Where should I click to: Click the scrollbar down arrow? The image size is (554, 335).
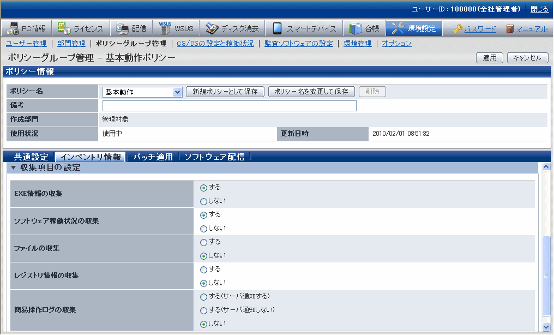546,326
